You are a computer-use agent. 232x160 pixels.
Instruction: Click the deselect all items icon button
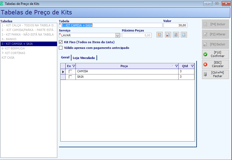184,35
